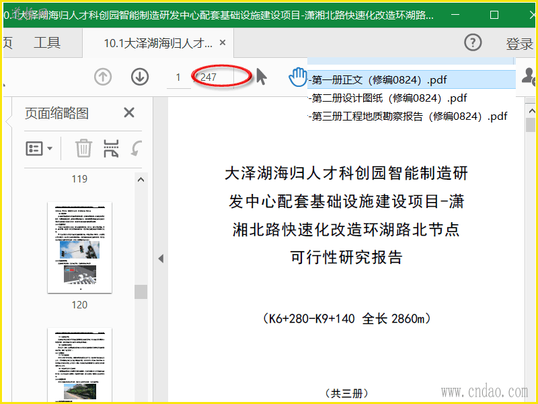Close the page thumbnails panel
The width and height of the screenshot is (538, 404).
coord(129,112)
